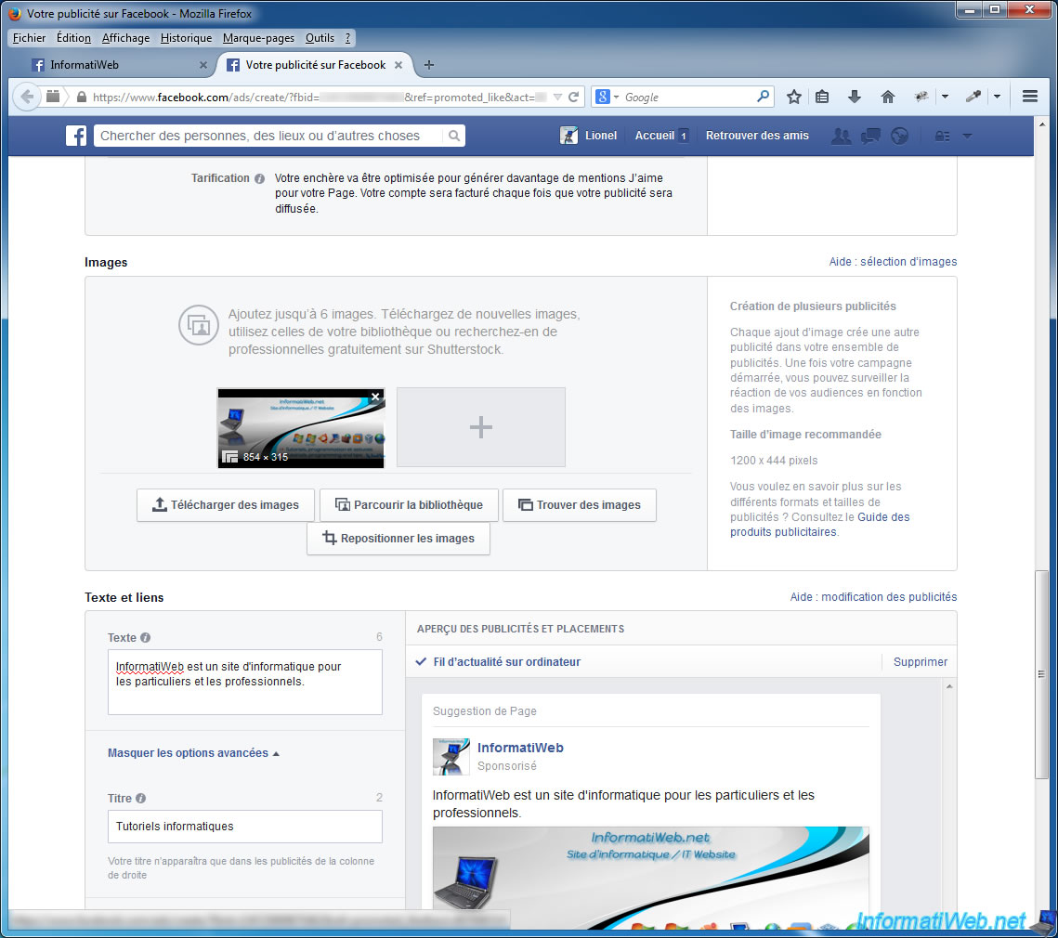Click the magnifier in the Google search box

(x=764, y=97)
